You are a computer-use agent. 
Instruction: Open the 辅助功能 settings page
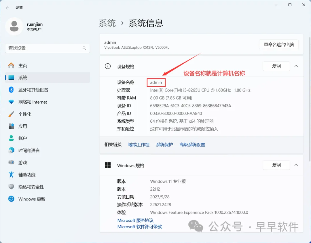[48, 174]
